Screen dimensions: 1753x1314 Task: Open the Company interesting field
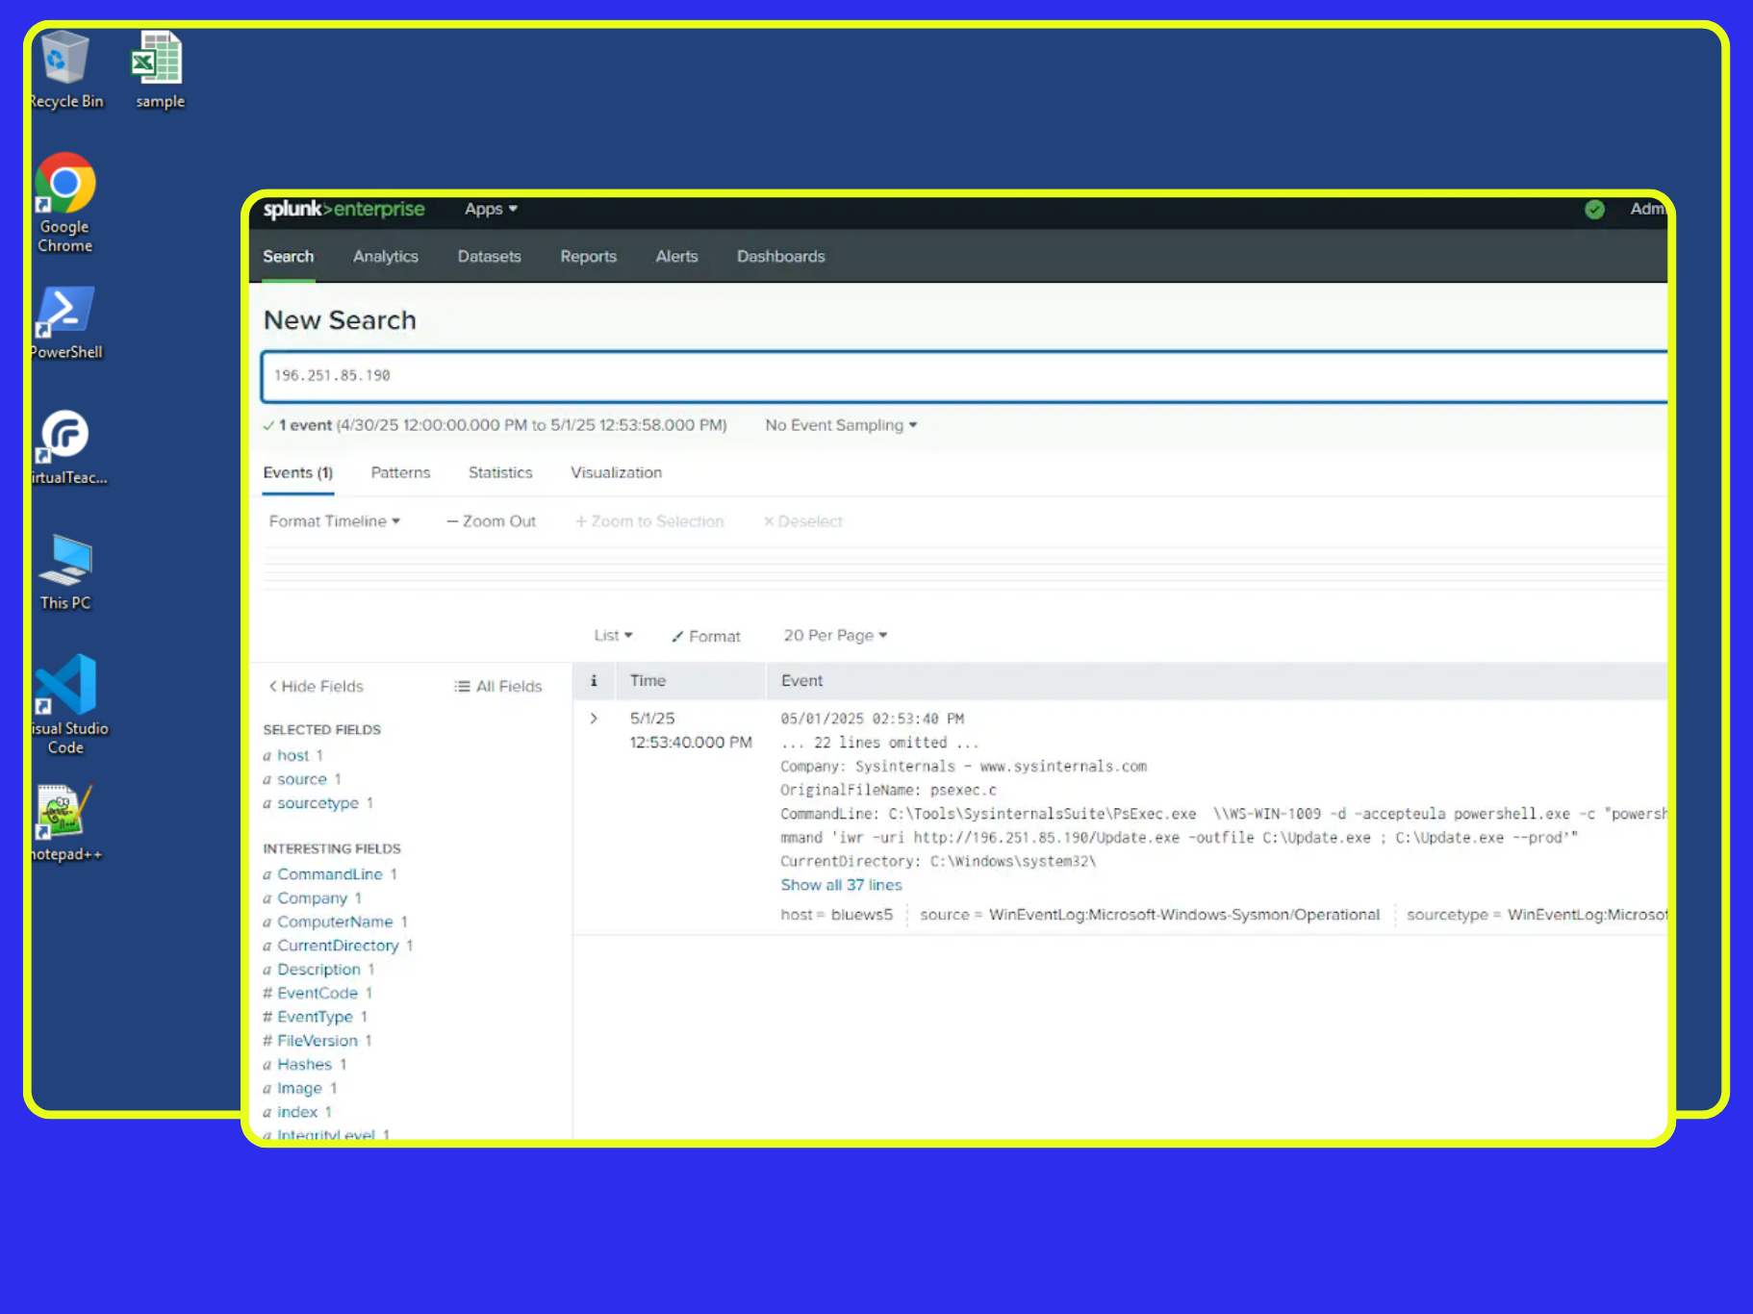click(313, 897)
